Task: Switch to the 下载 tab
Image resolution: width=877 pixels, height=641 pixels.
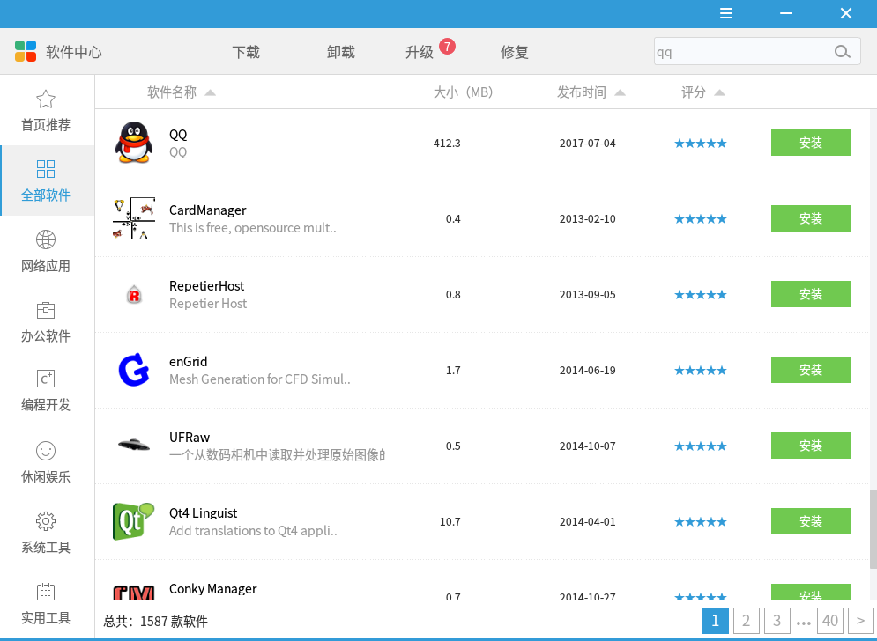Action: click(x=246, y=52)
